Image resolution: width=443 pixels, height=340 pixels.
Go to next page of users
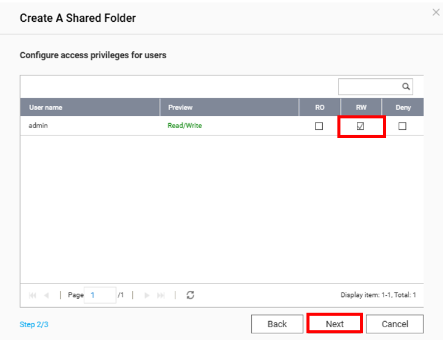point(147,295)
